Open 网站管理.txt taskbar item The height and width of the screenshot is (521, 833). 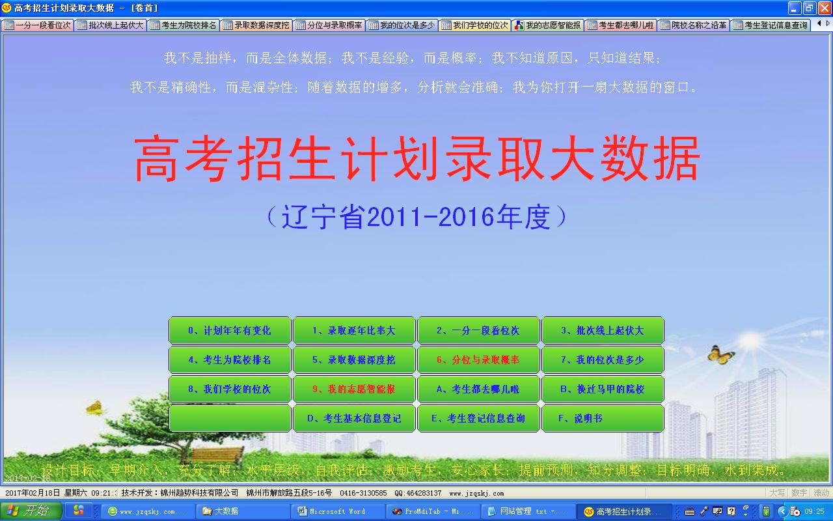click(528, 512)
